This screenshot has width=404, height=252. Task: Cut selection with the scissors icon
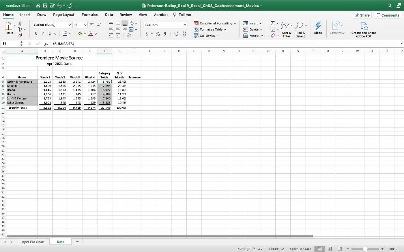click(x=20, y=24)
